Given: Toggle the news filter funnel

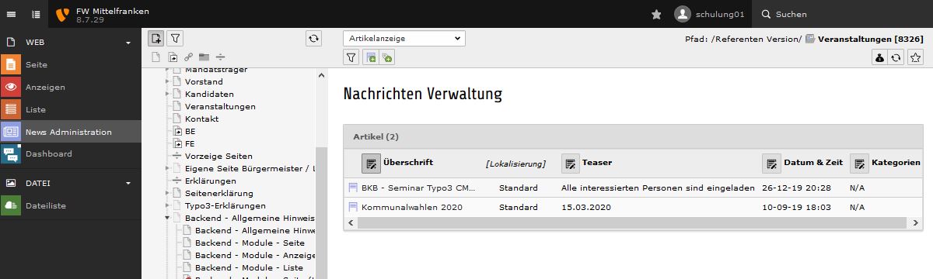Looking at the screenshot, I should click(x=351, y=57).
